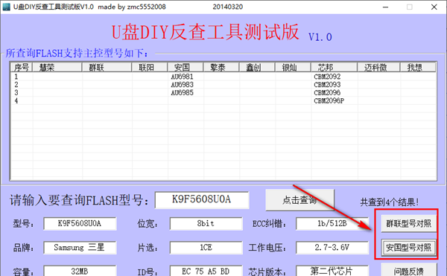Click the 我想 column header
The width and height of the screenshot is (447, 276).
pyautogui.click(x=418, y=67)
